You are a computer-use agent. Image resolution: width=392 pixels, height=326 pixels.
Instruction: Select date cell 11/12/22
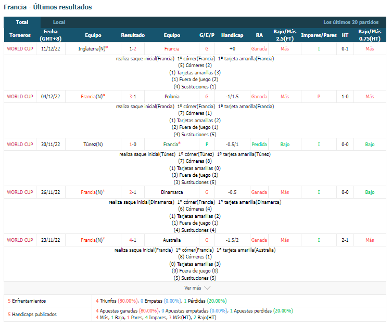point(50,49)
